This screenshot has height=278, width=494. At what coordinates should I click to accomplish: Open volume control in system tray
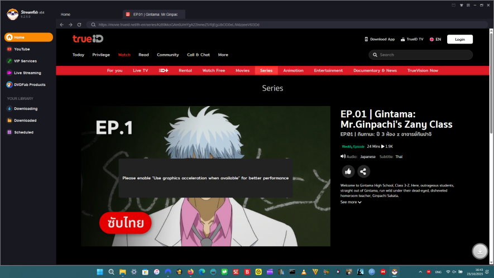pos(454,272)
